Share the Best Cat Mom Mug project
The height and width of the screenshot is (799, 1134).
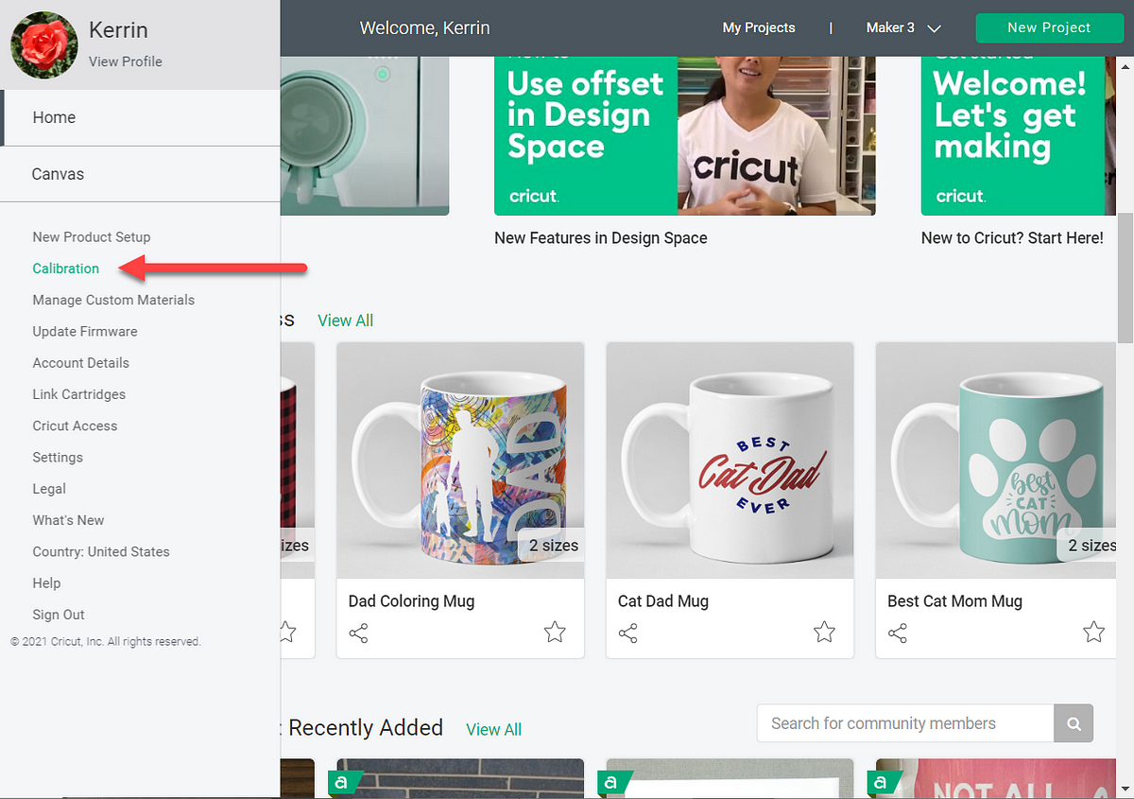click(x=898, y=634)
